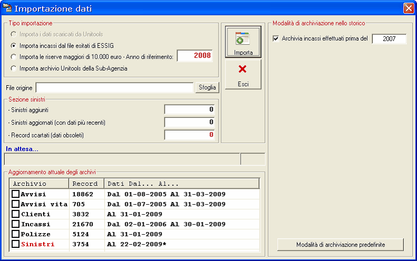Close the Importazione dati window
This screenshot has width=417, height=261.
point(408,8)
